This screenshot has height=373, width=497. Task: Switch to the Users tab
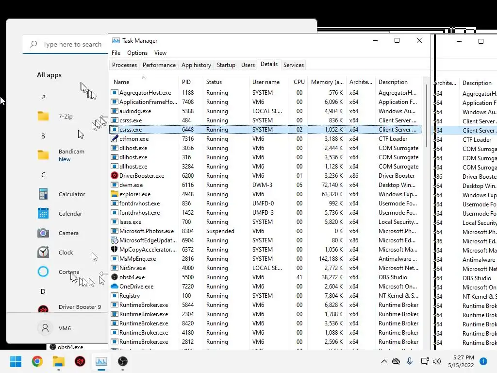point(248,65)
